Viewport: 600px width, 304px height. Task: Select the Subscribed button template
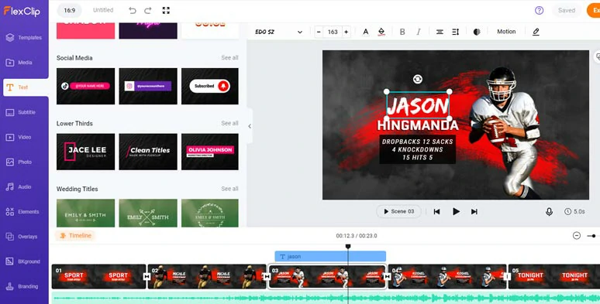pyautogui.click(x=210, y=87)
